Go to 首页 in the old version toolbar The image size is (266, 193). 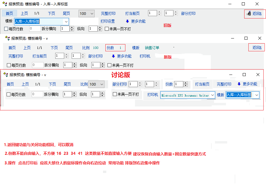tap(9, 13)
